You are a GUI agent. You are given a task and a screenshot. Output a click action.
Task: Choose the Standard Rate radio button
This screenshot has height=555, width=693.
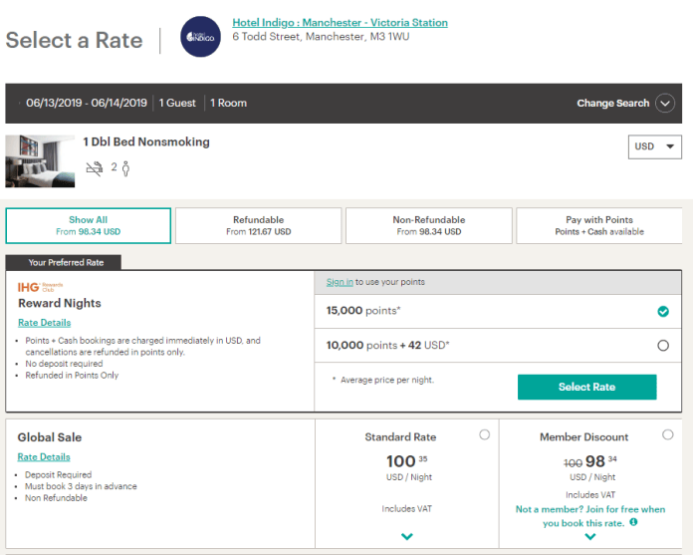(x=484, y=434)
